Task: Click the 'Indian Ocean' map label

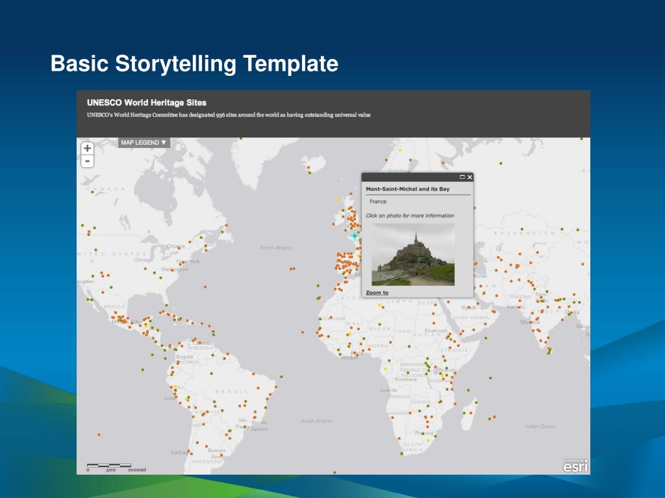Action: [540, 426]
